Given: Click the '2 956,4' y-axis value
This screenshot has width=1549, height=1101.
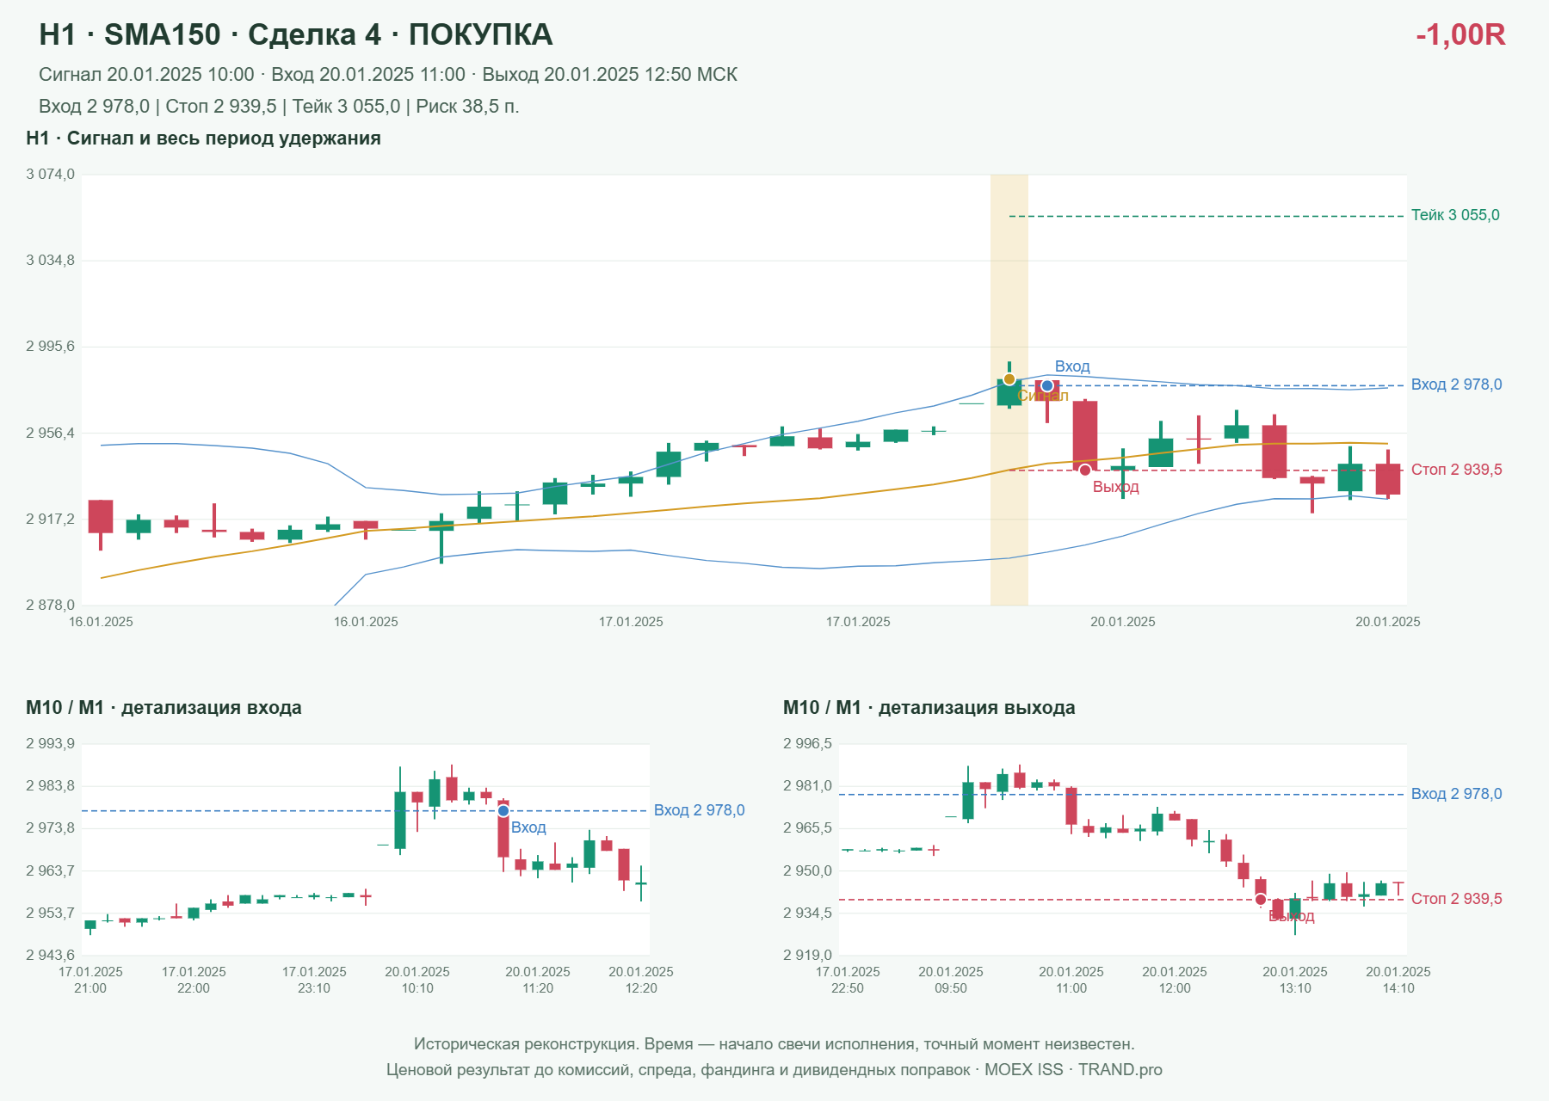Looking at the screenshot, I should tap(50, 433).
